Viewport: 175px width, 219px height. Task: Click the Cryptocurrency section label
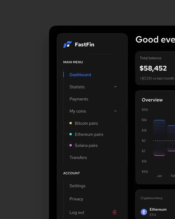(152, 198)
